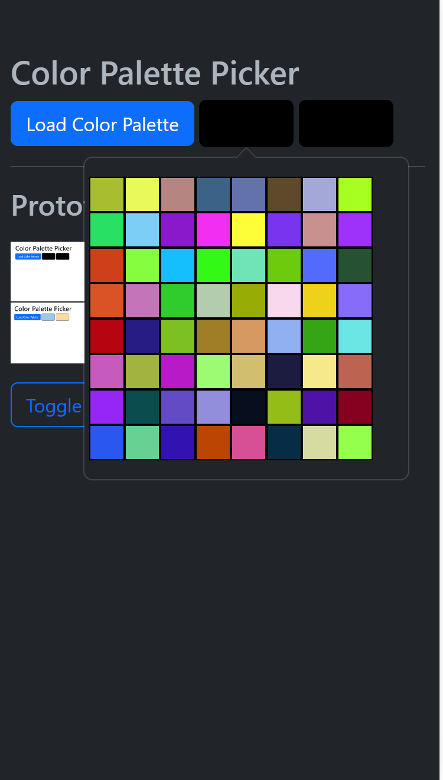The width and height of the screenshot is (443, 780).
Task: Select the dark forest green swatch ending the third row
Action: pyautogui.click(x=355, y=265)
